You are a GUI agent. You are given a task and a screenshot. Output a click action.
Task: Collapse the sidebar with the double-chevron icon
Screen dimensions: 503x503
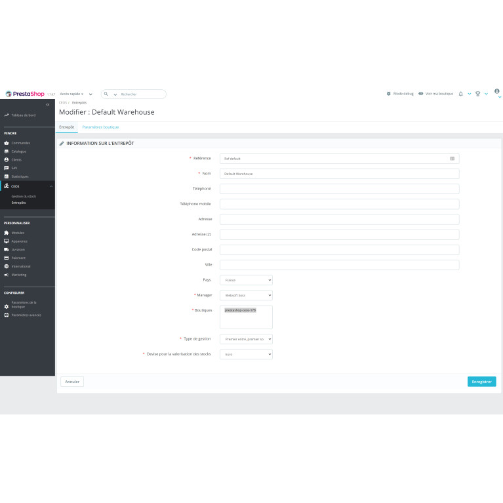point(47,105)
